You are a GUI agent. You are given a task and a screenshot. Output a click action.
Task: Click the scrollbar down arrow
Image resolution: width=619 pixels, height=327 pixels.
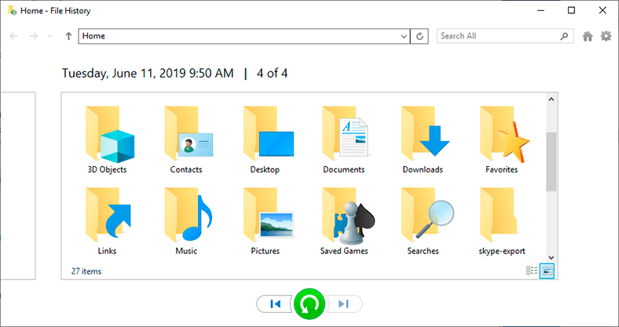pyautogui.click(x=551, y=257)
